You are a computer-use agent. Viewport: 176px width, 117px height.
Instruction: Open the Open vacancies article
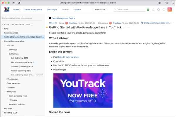[x=13, y=83]
